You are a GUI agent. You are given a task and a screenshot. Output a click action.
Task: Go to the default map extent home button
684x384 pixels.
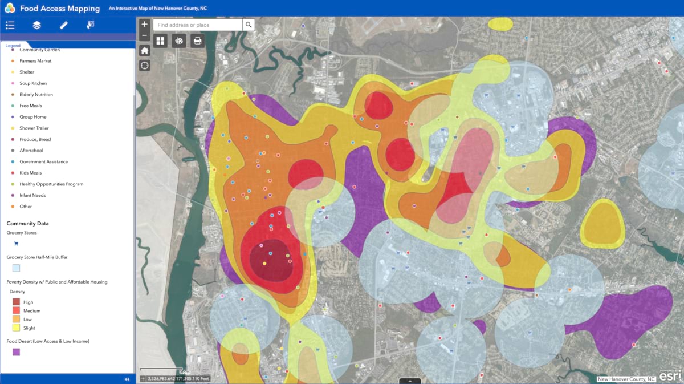(144, 50)
